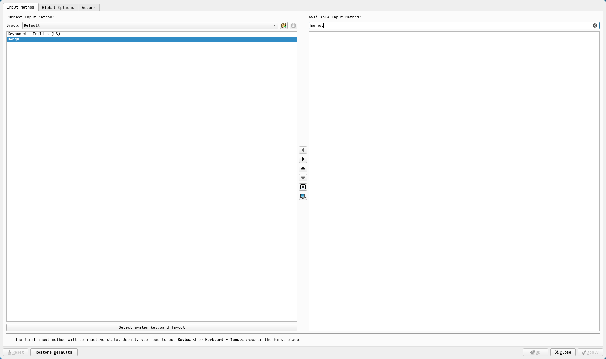
Task: Click the delete group trash icon
Action: (x=293, y=25)
